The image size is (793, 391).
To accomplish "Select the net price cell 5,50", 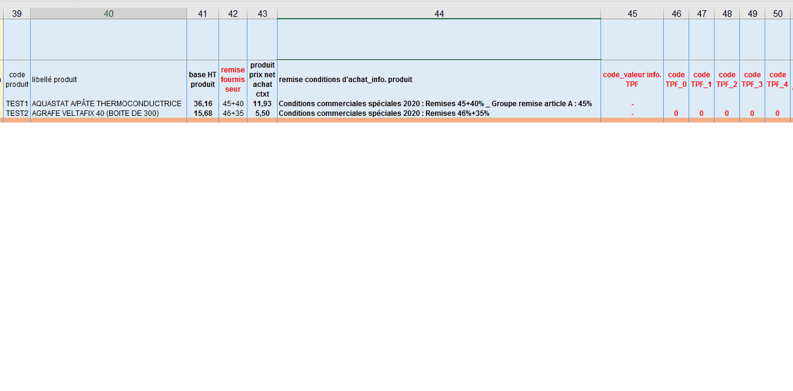I will 262,113.
